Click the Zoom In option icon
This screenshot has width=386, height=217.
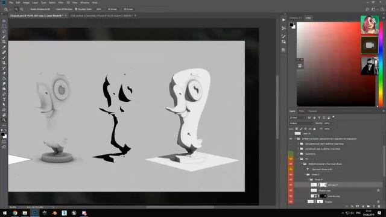coord(16,9)
